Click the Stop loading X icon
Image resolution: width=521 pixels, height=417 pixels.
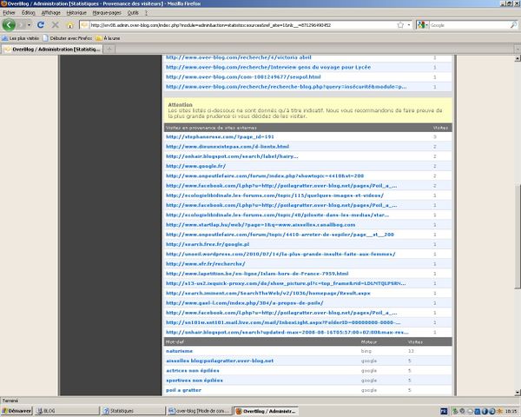[56, 25]
